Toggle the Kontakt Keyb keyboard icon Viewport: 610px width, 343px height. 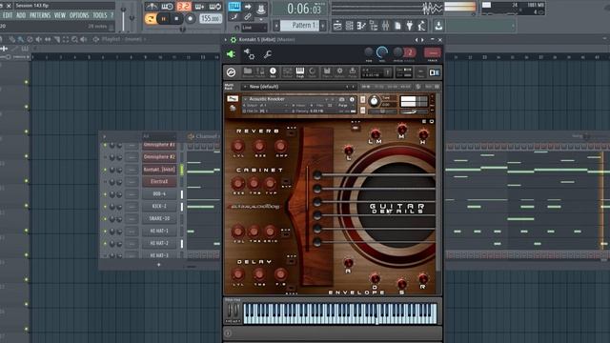click(x=300, y=72)
